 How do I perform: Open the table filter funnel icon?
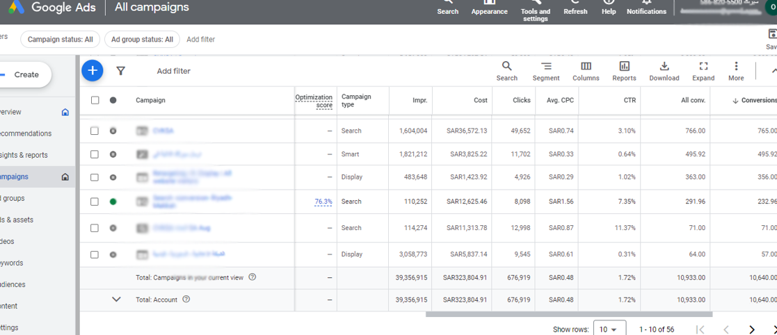(x=120, y=71)
